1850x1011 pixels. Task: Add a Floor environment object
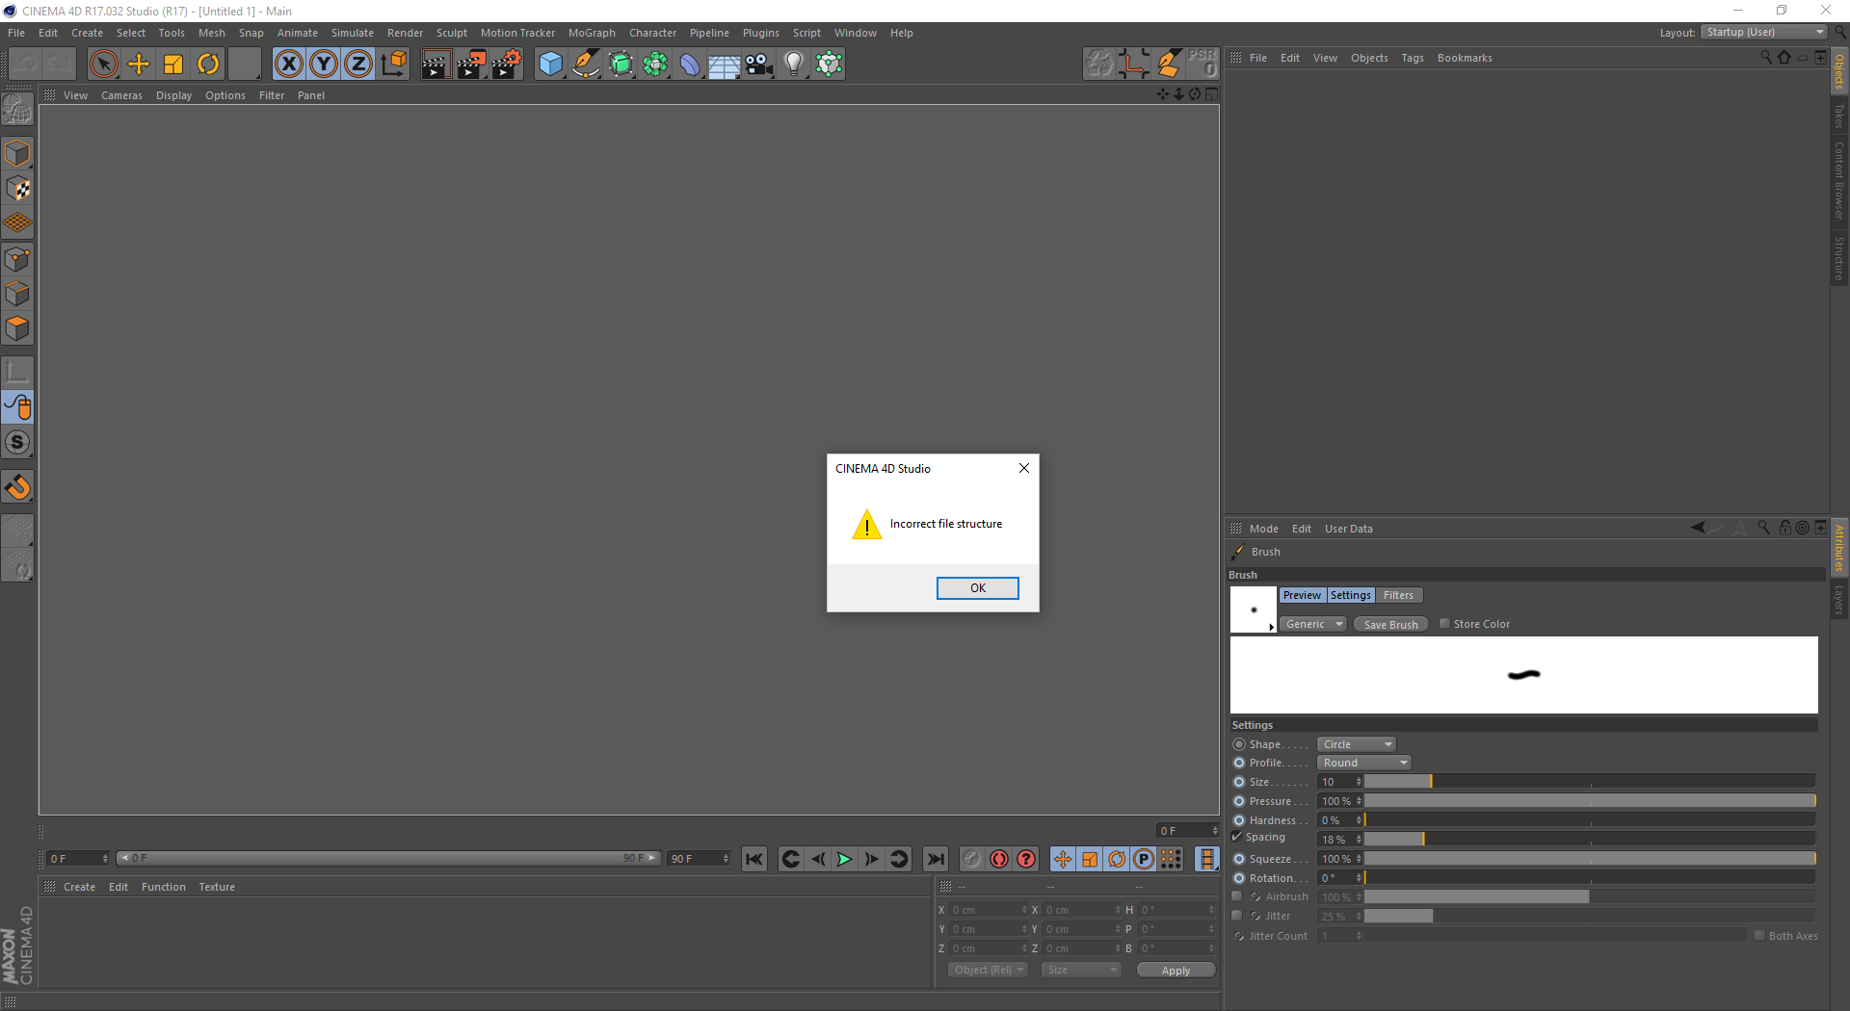[725, 65]
